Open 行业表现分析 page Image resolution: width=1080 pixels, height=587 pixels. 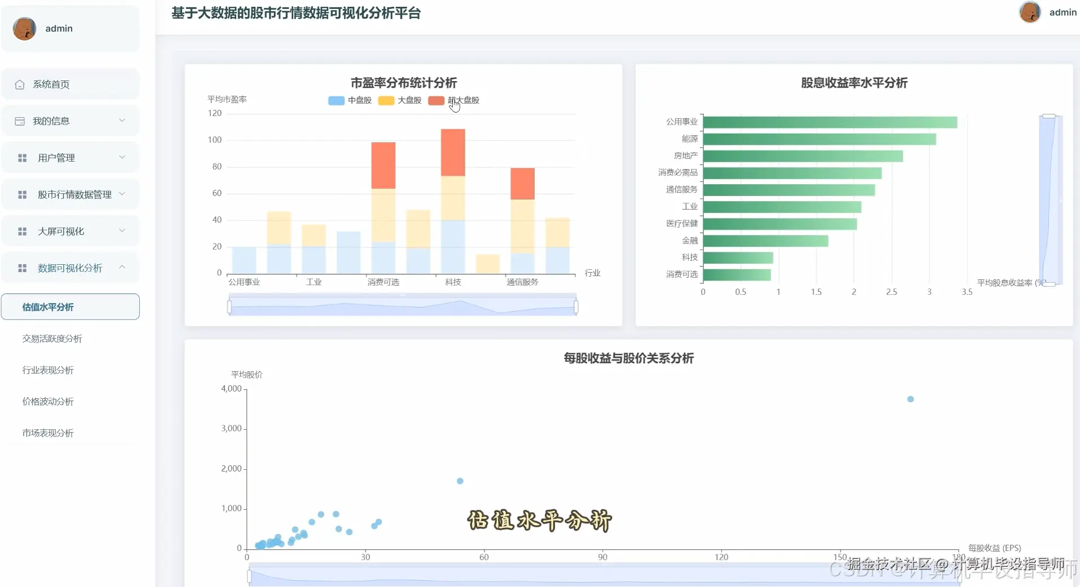[x=48, y=370]
